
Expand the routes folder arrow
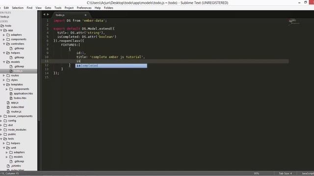click(4, 75)
